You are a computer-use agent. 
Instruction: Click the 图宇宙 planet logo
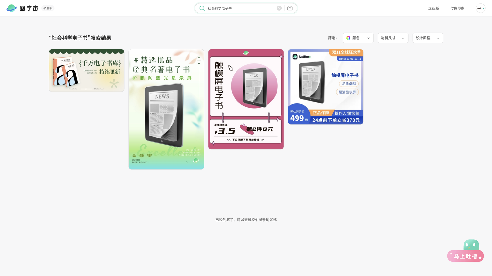pos(11,8)
